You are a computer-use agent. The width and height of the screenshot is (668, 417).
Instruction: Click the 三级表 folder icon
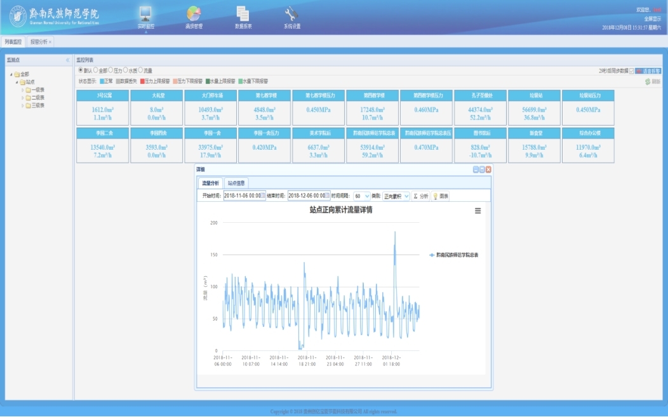[29, 105]
